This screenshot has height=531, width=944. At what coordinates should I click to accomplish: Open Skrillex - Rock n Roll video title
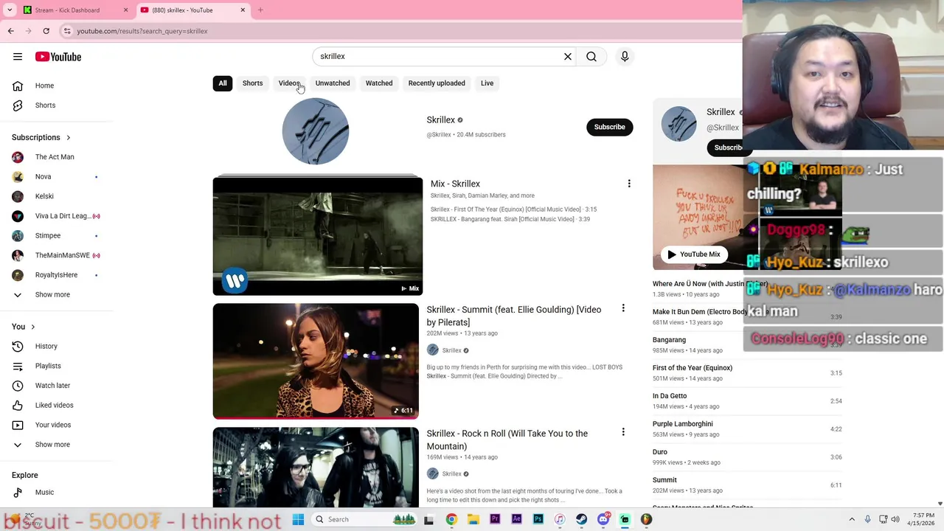(x=507, y=440)
